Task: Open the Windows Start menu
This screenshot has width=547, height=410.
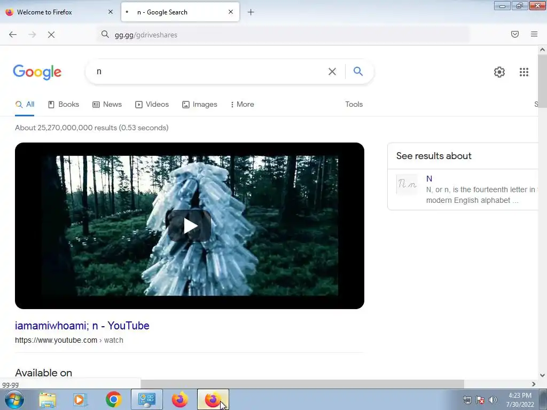Action: pos(14,399)
